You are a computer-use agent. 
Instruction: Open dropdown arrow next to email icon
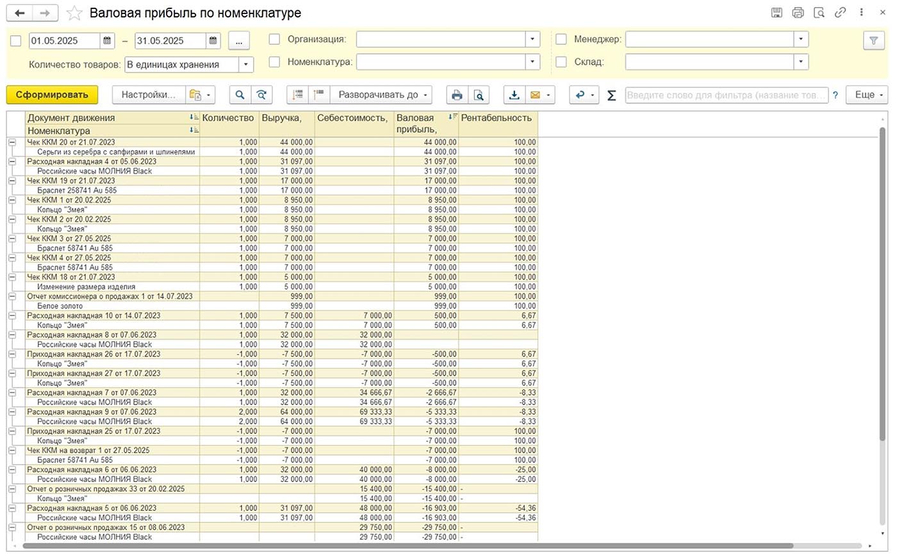(x=550, y=95)
